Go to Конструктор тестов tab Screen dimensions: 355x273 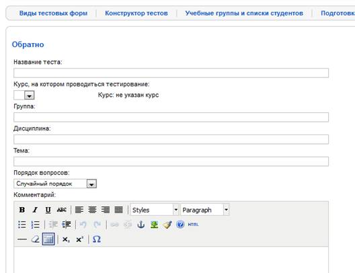(x=136, y=13)
